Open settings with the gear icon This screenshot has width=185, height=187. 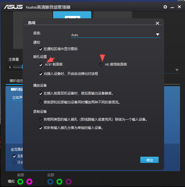(165, 7)
